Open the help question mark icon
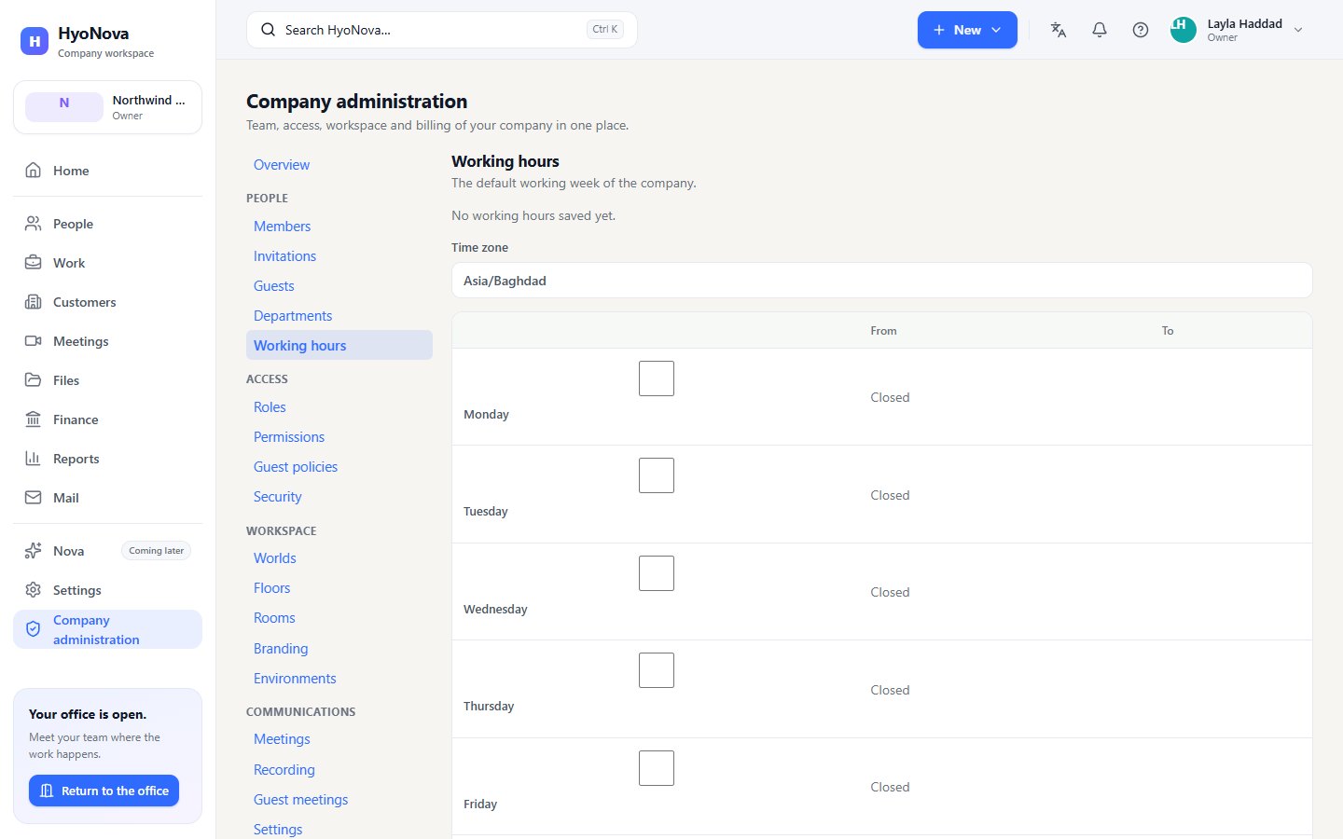 (x=1141, y=30)
